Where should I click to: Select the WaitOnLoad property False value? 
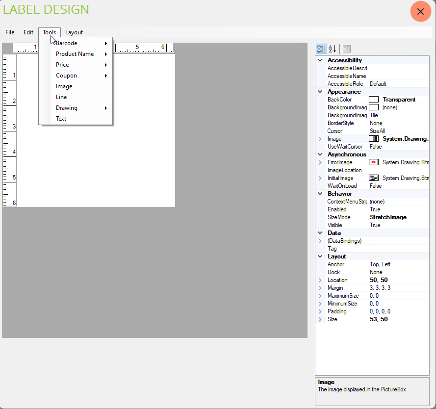(x=376, y=186)
